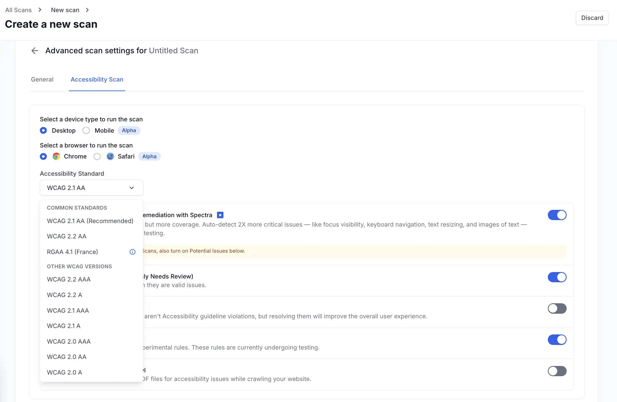Collapse the Accessibility Standard WCAG 2.1 AA dropdown
Viewport: 617px width, 402px height.
coord(92,188)
